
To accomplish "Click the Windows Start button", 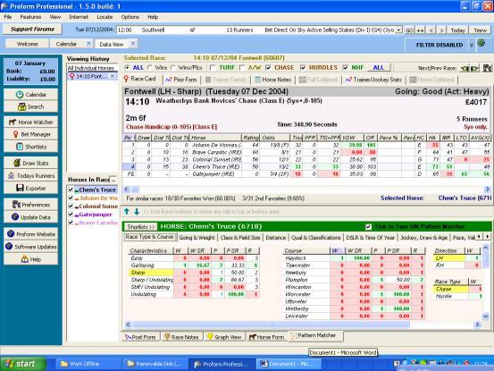I will [22, 364].
